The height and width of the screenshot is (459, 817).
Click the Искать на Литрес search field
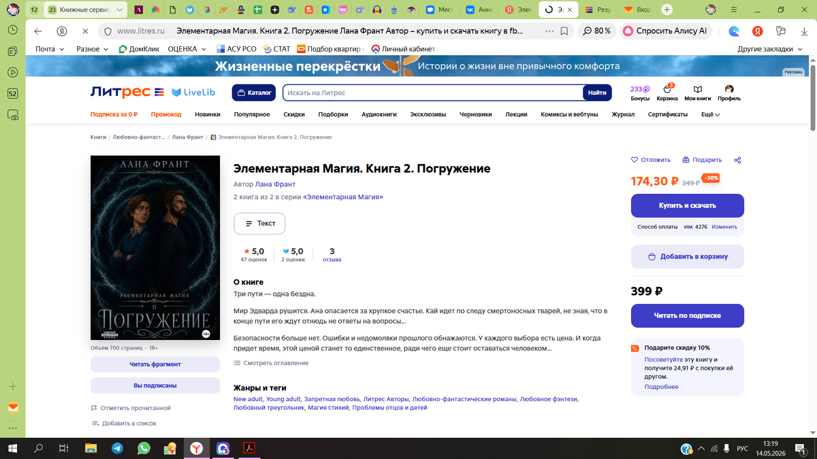(x=433, y=92)
